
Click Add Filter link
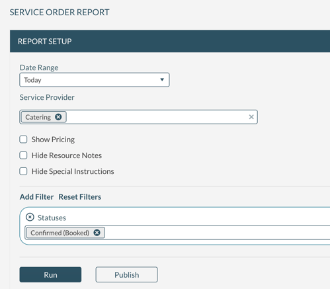click(x=36, y=196)
